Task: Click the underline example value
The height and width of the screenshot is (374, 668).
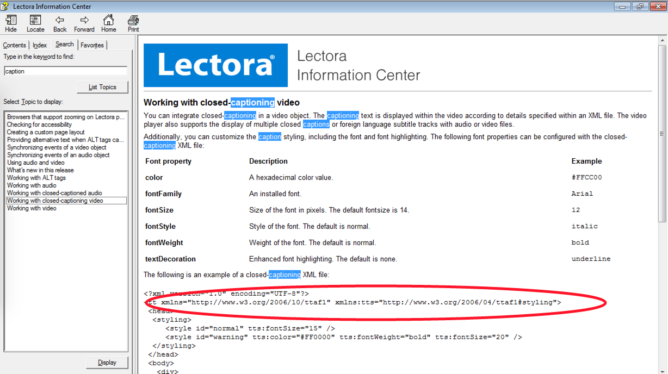Action: 591,259
